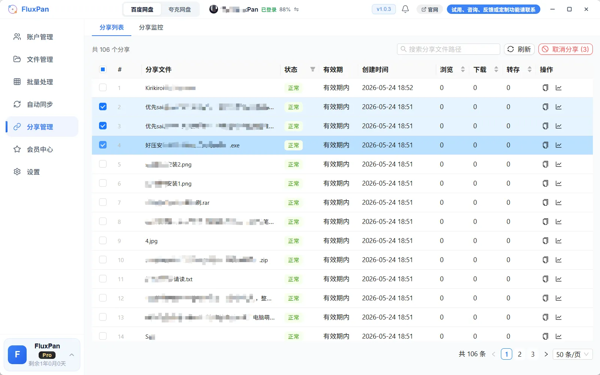Go to page 3
Viewport: 600px width, 375px height.
pyautogui.click(x=533, y=354)
